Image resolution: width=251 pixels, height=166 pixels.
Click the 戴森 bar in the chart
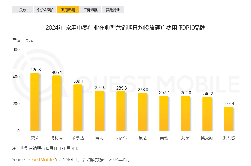[35, 102]
